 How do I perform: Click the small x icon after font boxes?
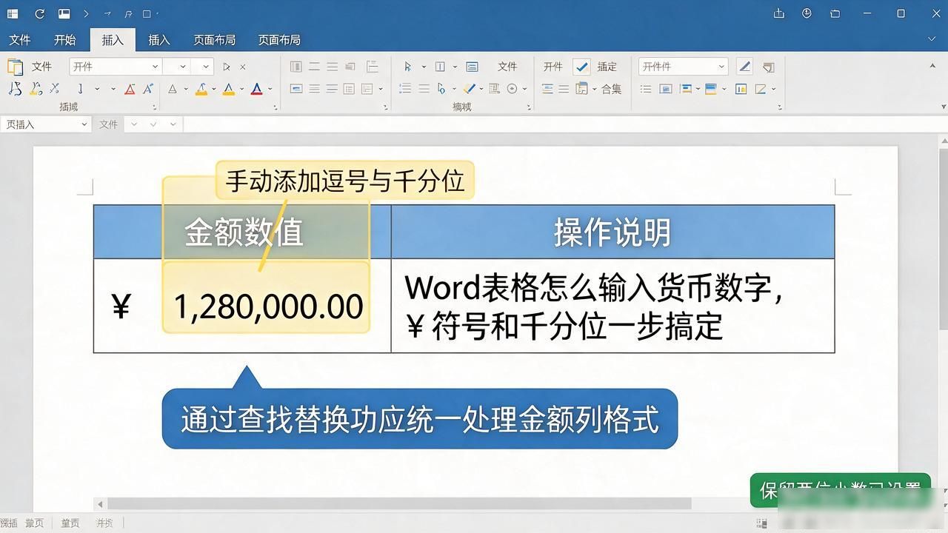243,67
